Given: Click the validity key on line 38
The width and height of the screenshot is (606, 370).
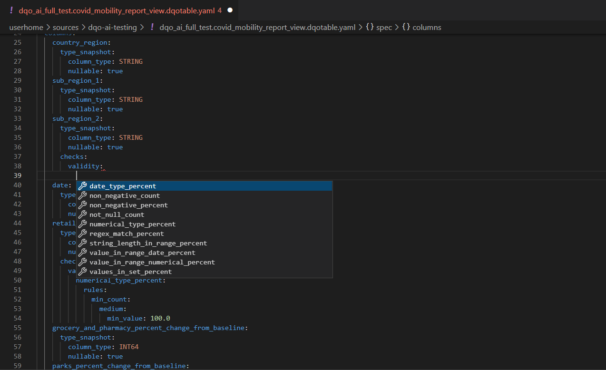Looking at the screenshot, I should click(83, 166).
